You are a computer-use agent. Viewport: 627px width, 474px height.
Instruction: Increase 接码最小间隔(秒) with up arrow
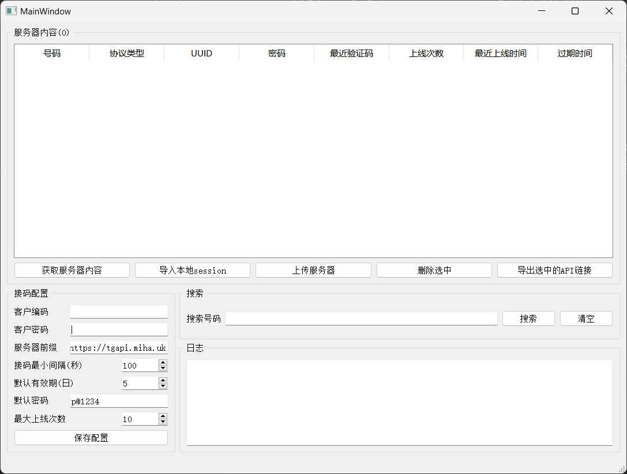(163, 362)
